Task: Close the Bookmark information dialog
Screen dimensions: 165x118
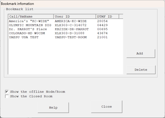Action: (107, 107)
